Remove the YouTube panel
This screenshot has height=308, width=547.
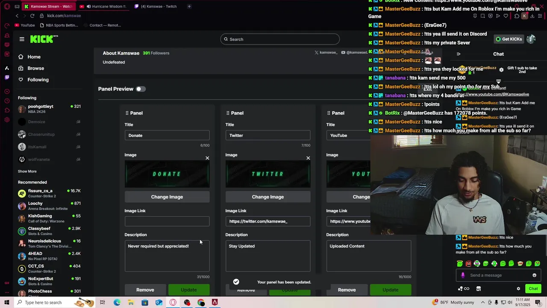point(347,290)
